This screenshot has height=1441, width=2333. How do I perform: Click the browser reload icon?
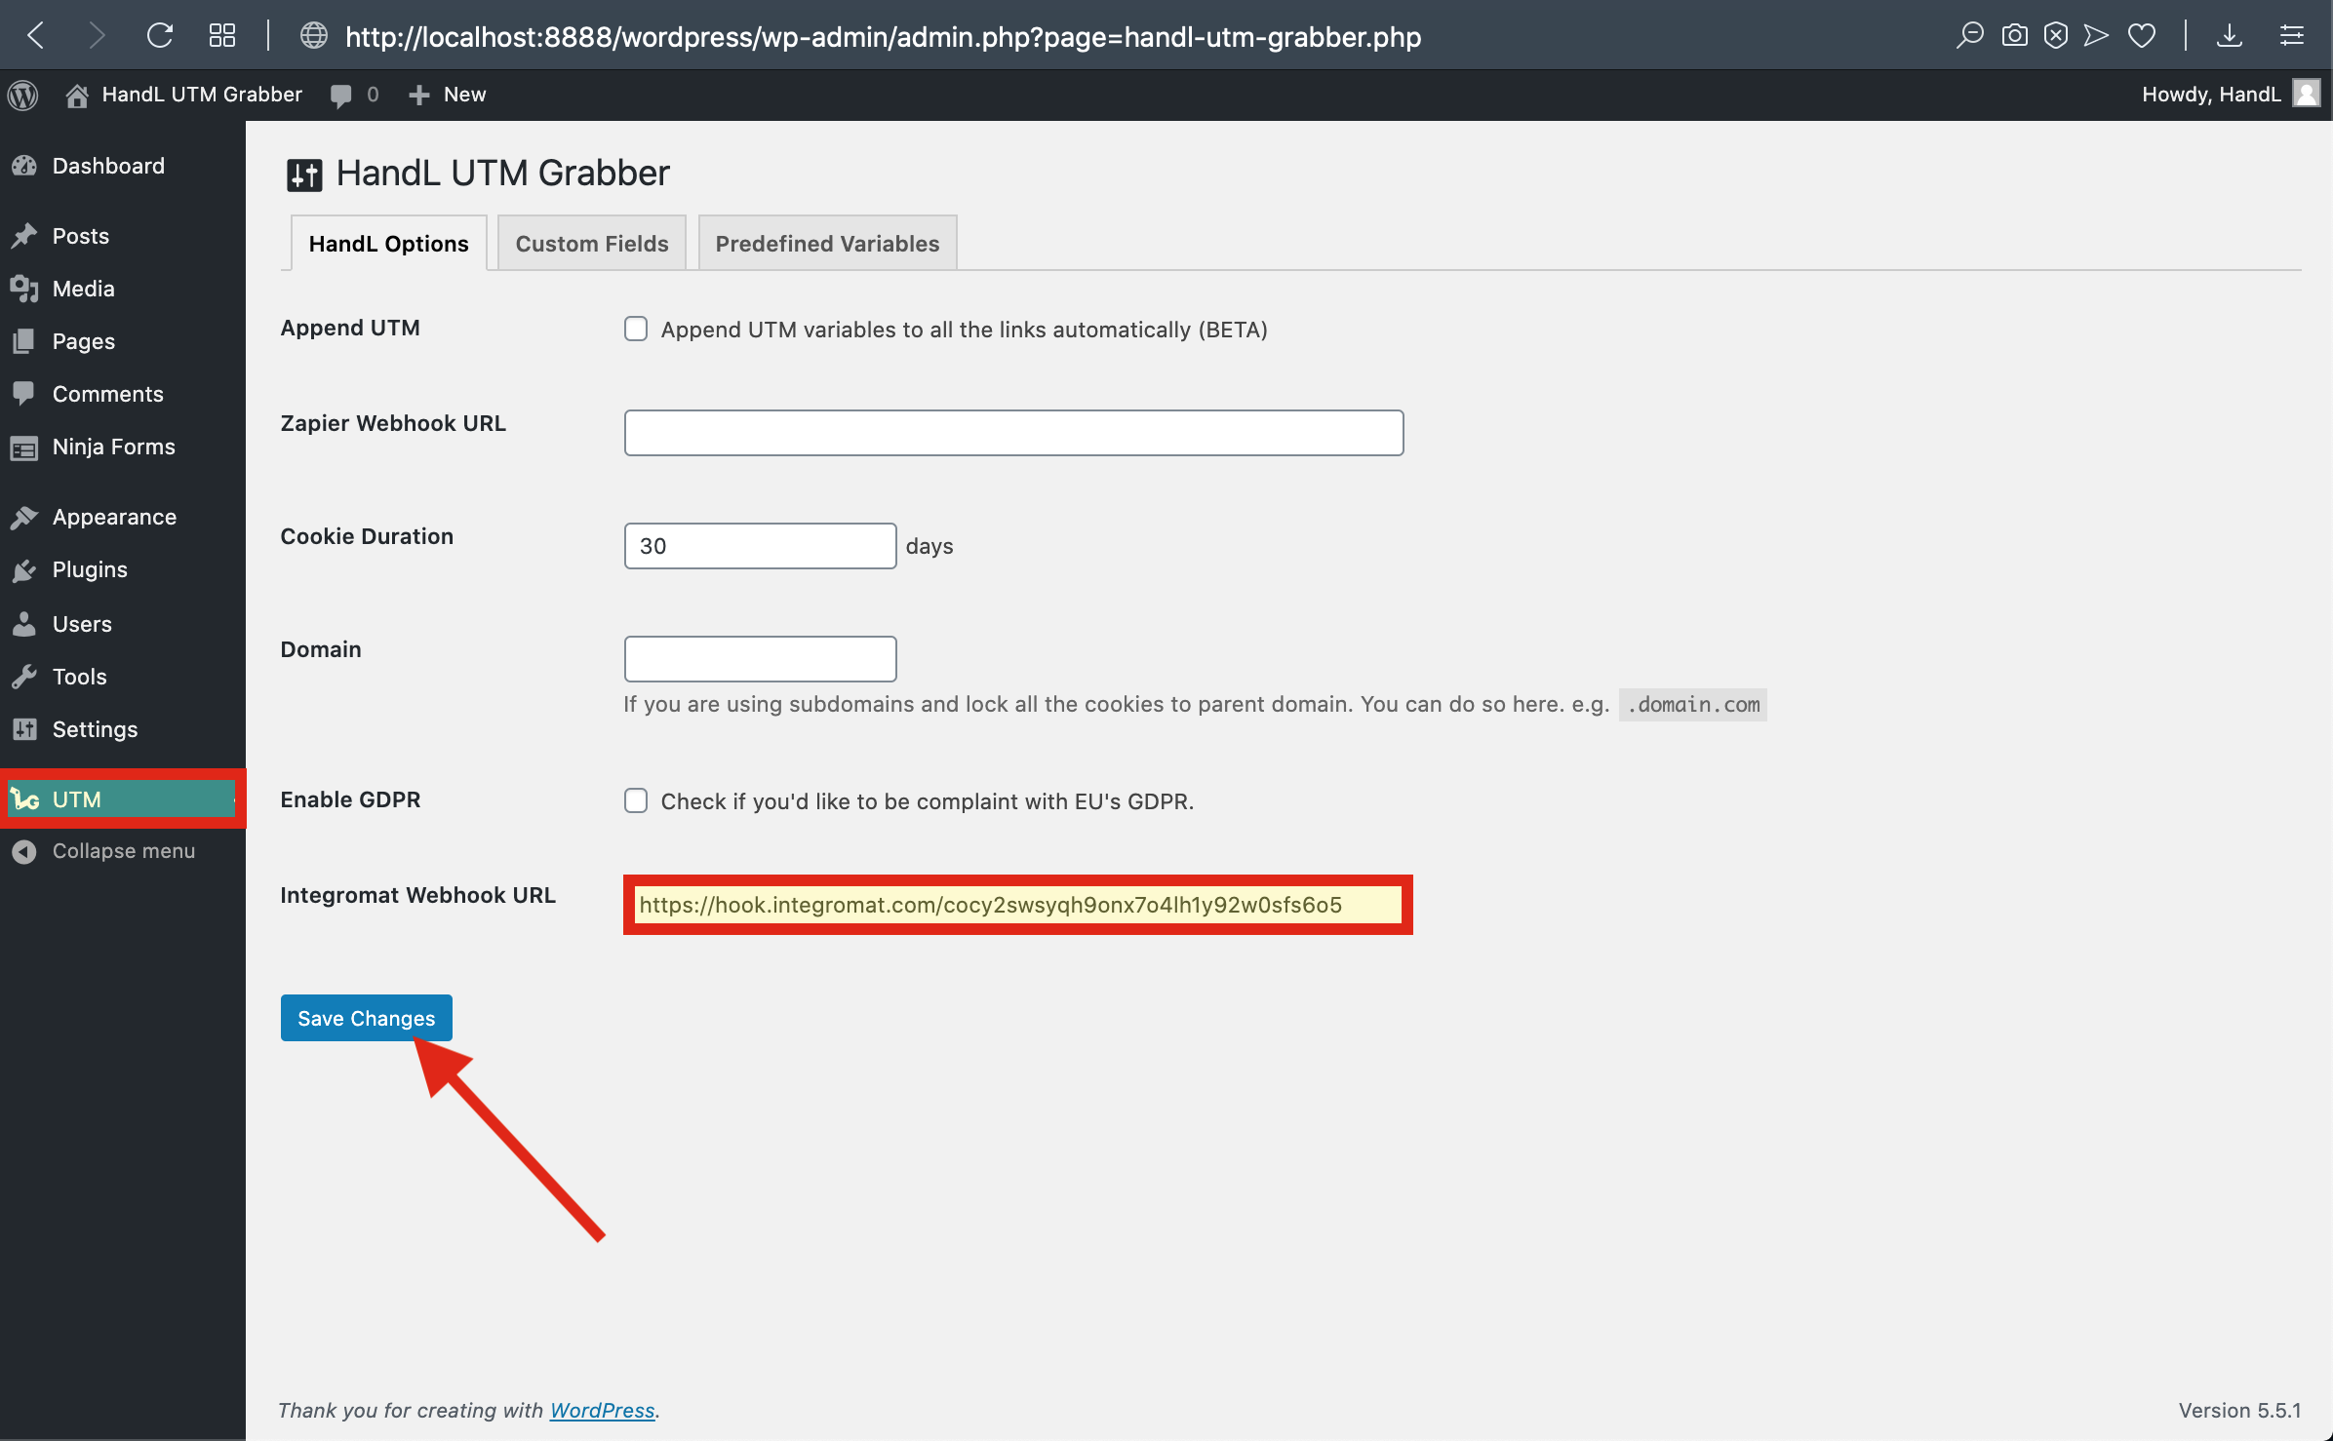(x=160, y=36)
